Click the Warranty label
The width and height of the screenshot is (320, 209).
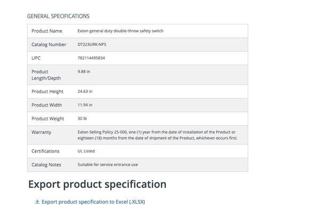click(42, 132)
